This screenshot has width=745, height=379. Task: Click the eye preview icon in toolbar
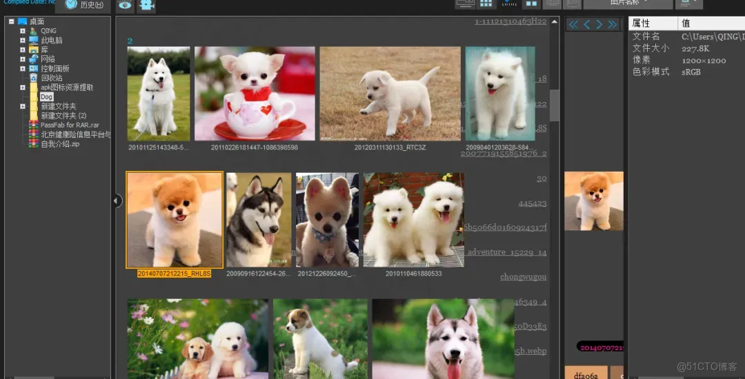[x=125, y=5]
